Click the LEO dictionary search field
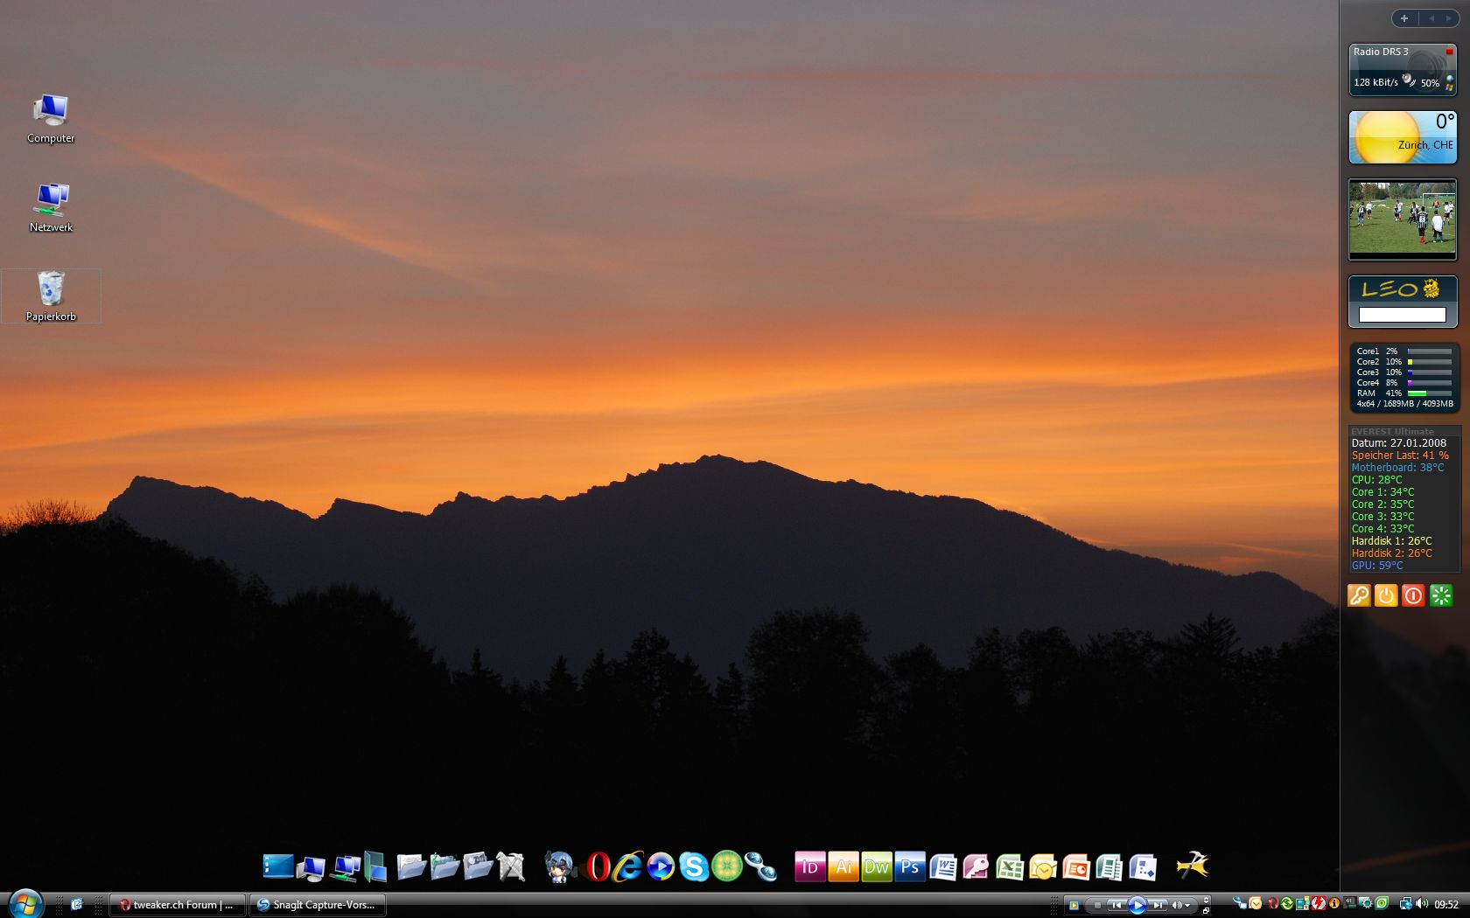The image size is (1470, 918). click(x=1402, y=315)
